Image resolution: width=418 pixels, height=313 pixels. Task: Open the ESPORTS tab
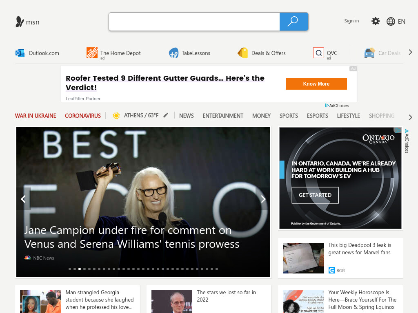pos(318,116)
